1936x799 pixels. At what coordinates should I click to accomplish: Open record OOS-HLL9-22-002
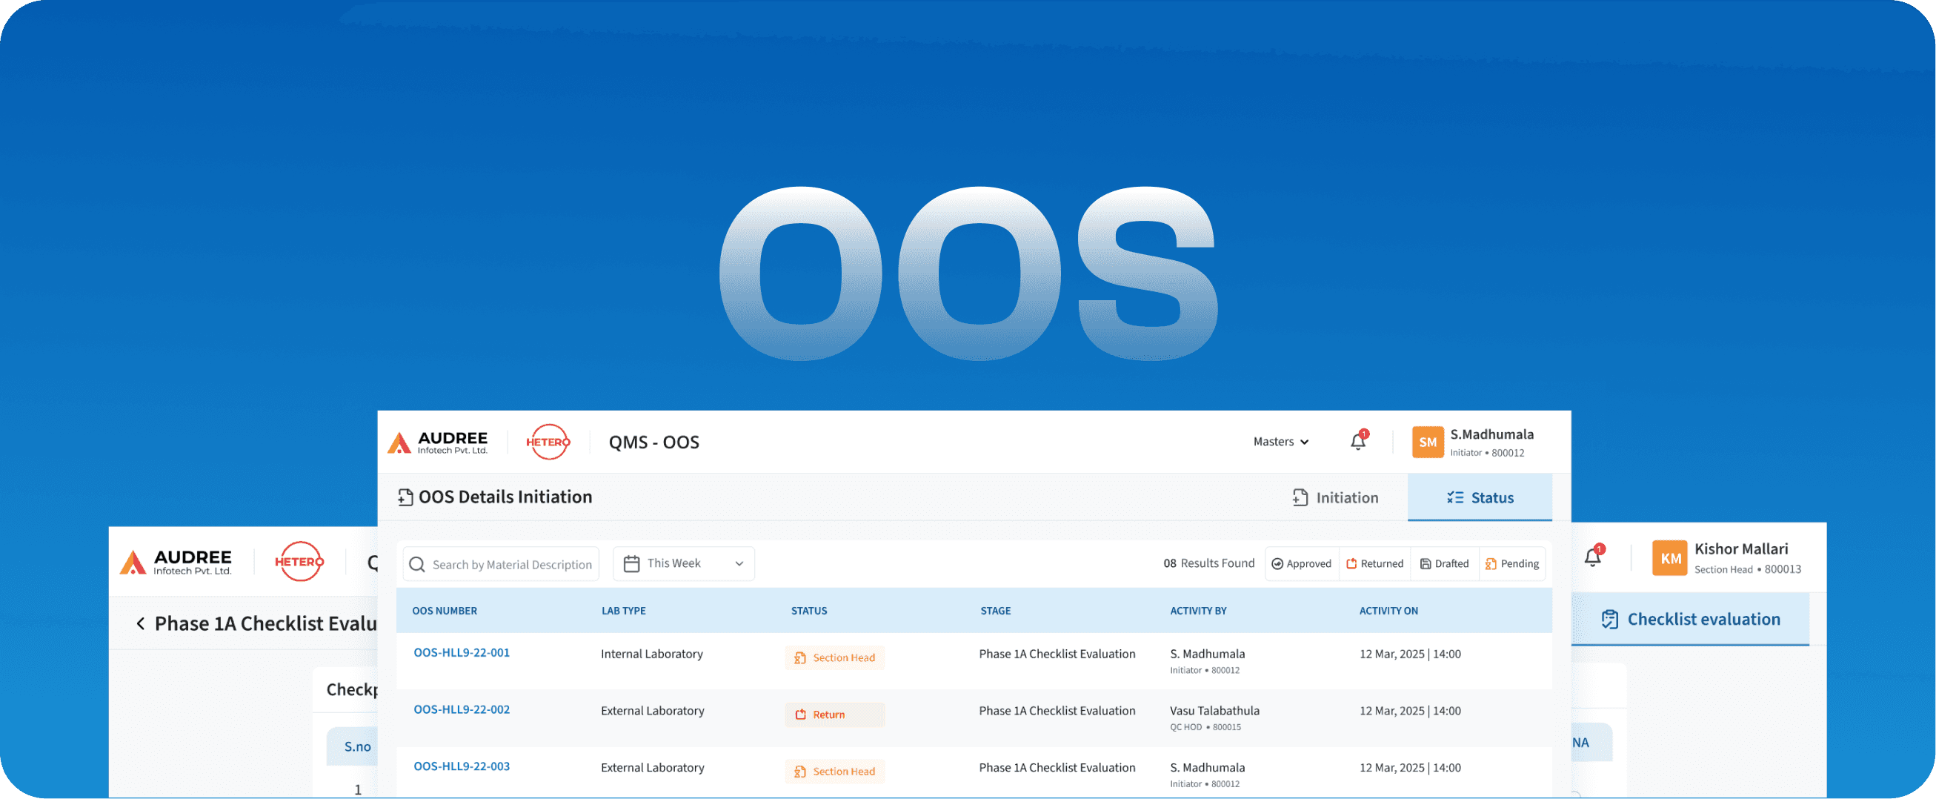tap(462, 709)
